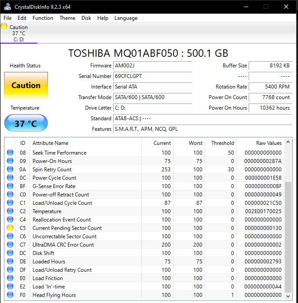Click the yellow Caution disk status icon
Image resolution: width=298 pixels, height=303 pixels.
click(4, 26)
